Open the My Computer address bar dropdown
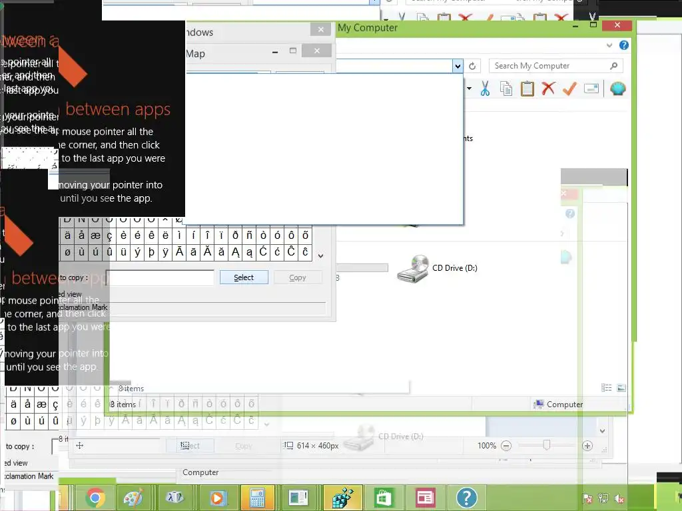682x511 pixels. tap(458, 66)
